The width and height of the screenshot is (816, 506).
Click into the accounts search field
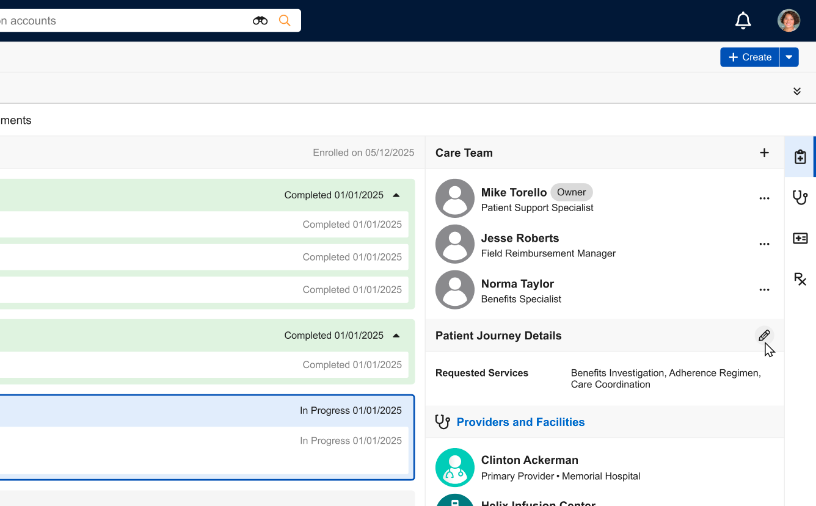(122, 21)
